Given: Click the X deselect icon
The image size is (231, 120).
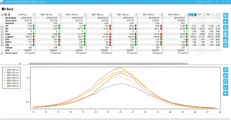Looking at the screenshot, I should pos(6,14).
